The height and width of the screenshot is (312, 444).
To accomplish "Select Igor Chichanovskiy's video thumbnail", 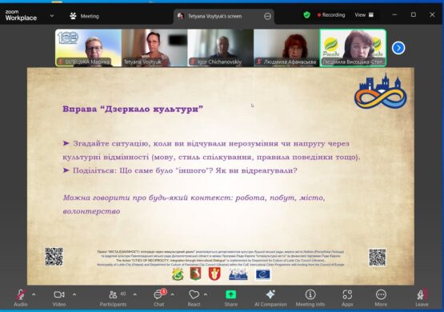I will click(x=220, y=48).
